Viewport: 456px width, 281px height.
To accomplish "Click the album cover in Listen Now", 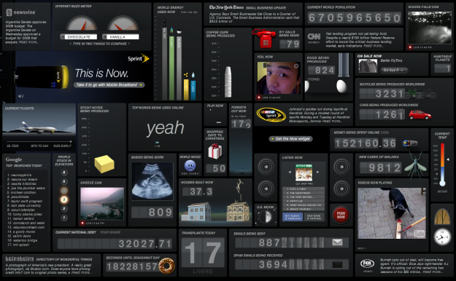I will coord(304,173).
